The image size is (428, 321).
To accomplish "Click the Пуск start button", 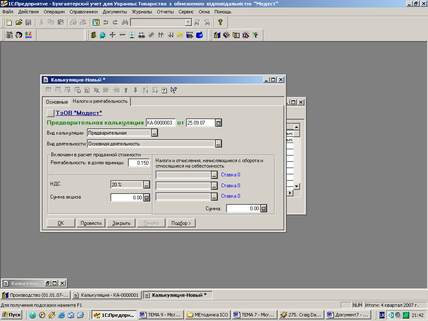I will point(11,315).
